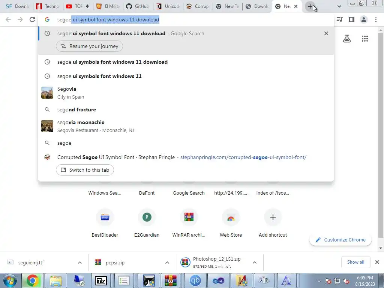The image size is (384, 288).
Task: Open the BestDloader shortcut icon
Action: (x=105, y=217)
